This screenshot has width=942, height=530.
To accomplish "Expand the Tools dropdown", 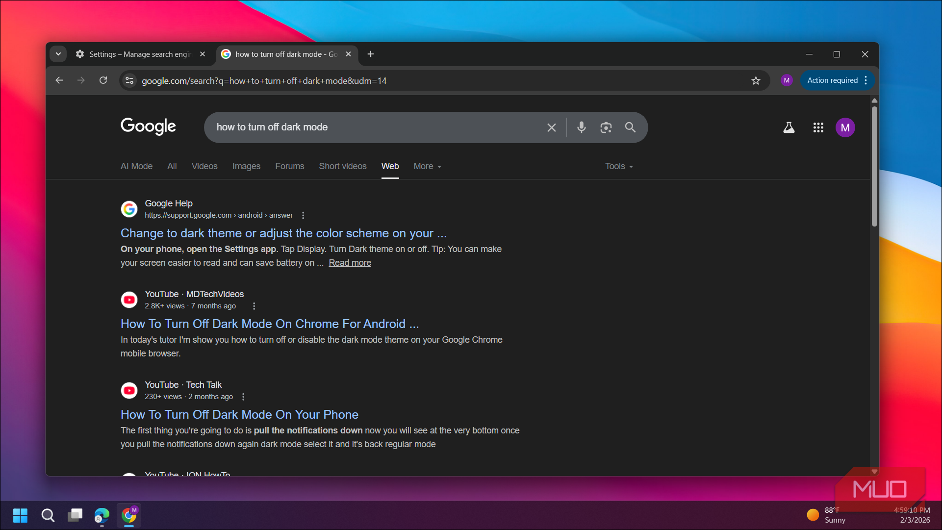I will [x=619, y=166].
